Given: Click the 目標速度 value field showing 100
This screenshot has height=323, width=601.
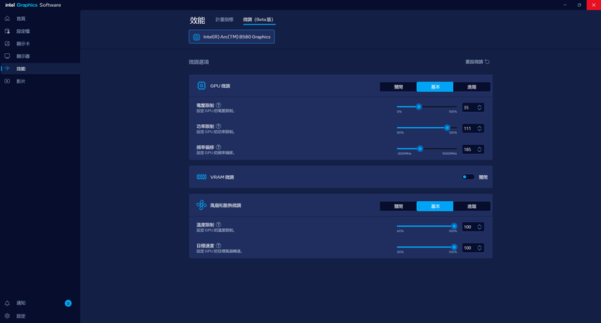Looking at the screenshot, I should point(472,247).
